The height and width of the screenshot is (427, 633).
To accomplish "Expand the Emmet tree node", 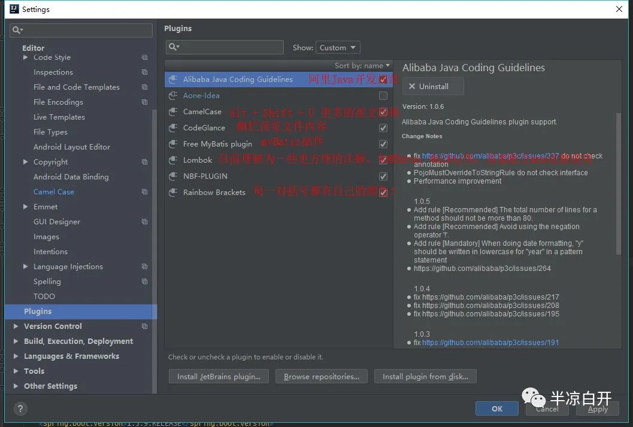I will pyautogui.click(x=25, y=206).
